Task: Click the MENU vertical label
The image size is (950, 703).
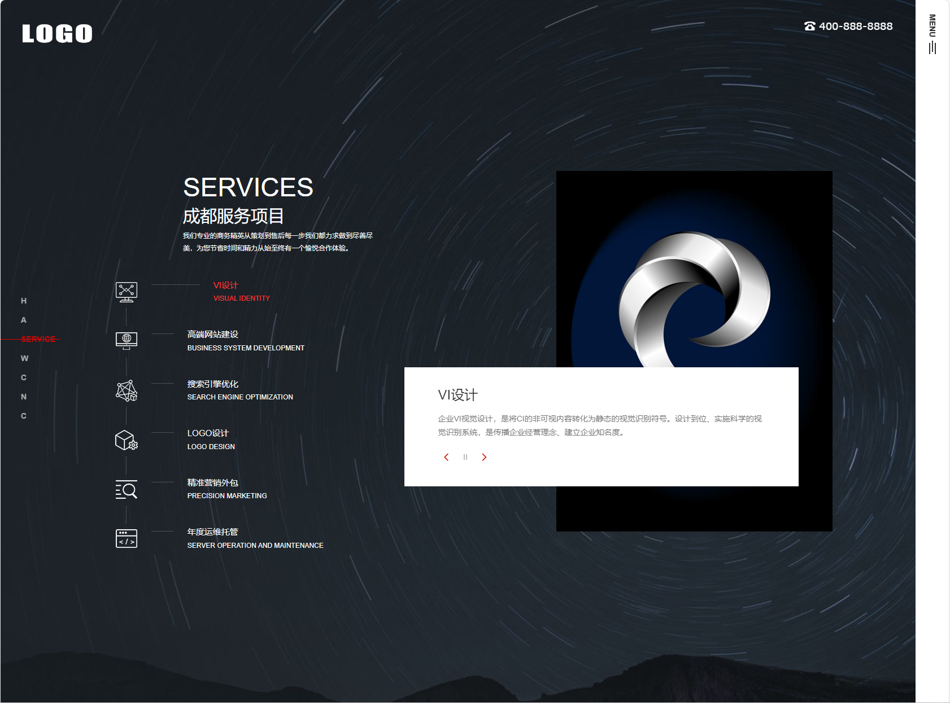Action: pyautogui.click(x=932, y=26)
